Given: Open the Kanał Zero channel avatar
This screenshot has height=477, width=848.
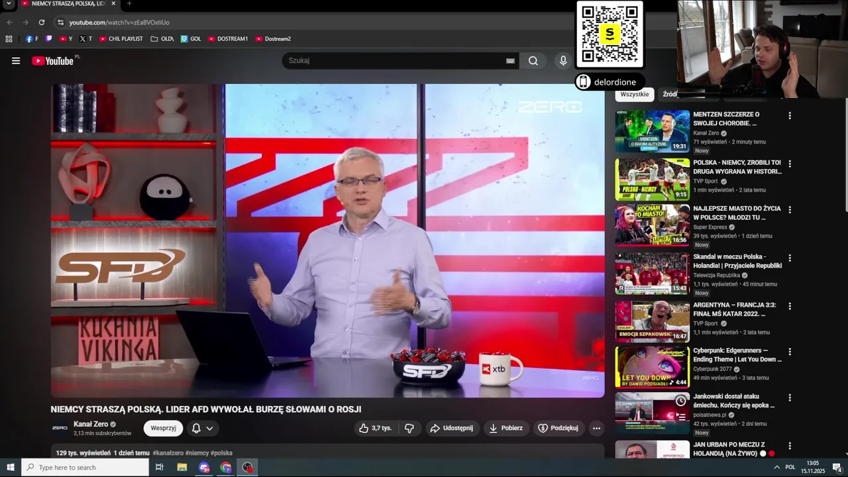Looking at the screenshot, I should [60, 428].
